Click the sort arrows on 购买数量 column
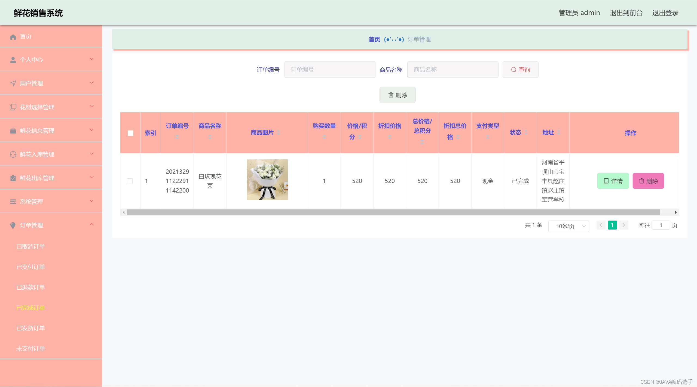The image size is (697, 387). pos(324,137)
